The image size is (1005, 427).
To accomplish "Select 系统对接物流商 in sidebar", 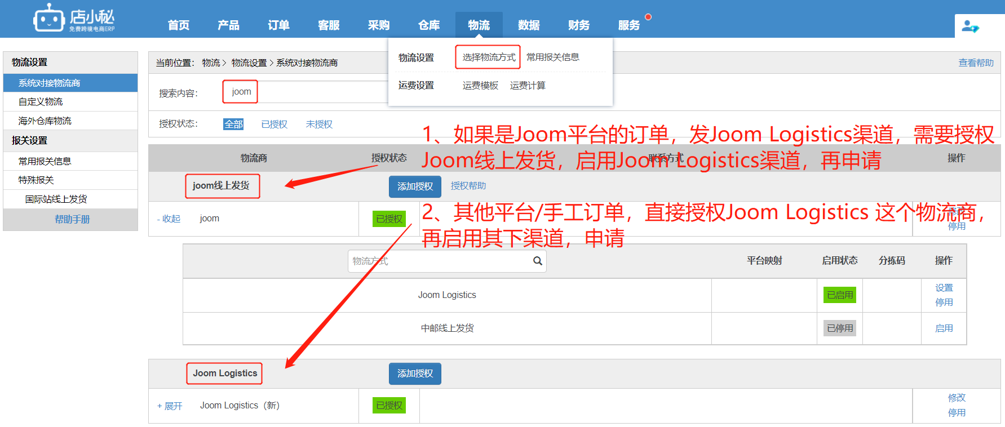I will [70, 83].
